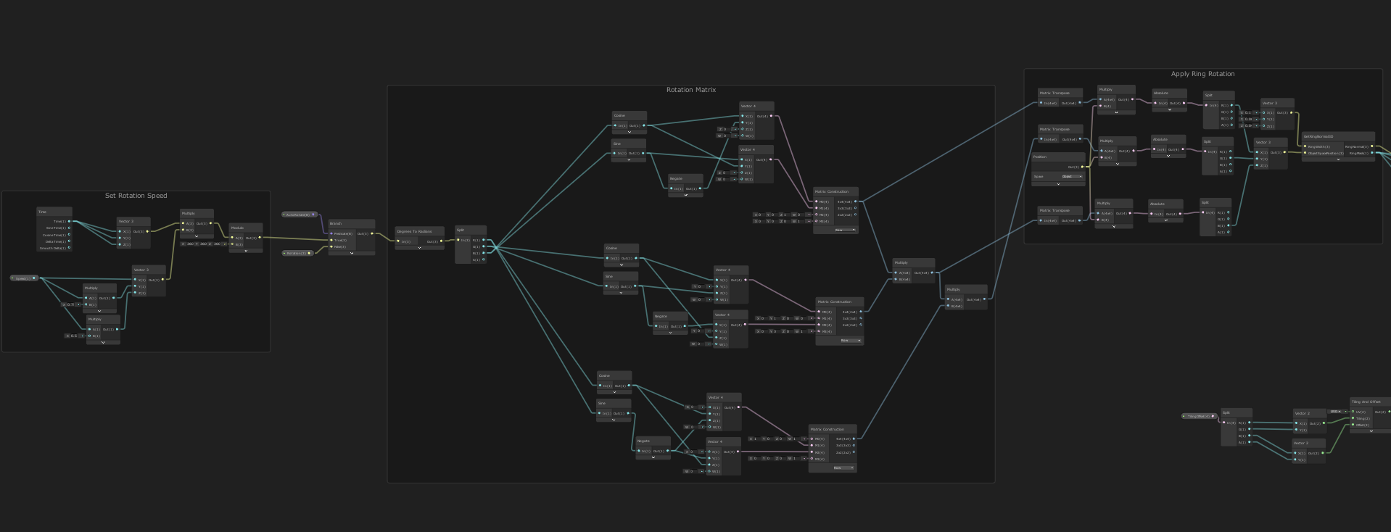This screenshot has width=1391, height=532.
Task: Click the Smooth Delta(1) output port
Action: [x=69, y=247]
